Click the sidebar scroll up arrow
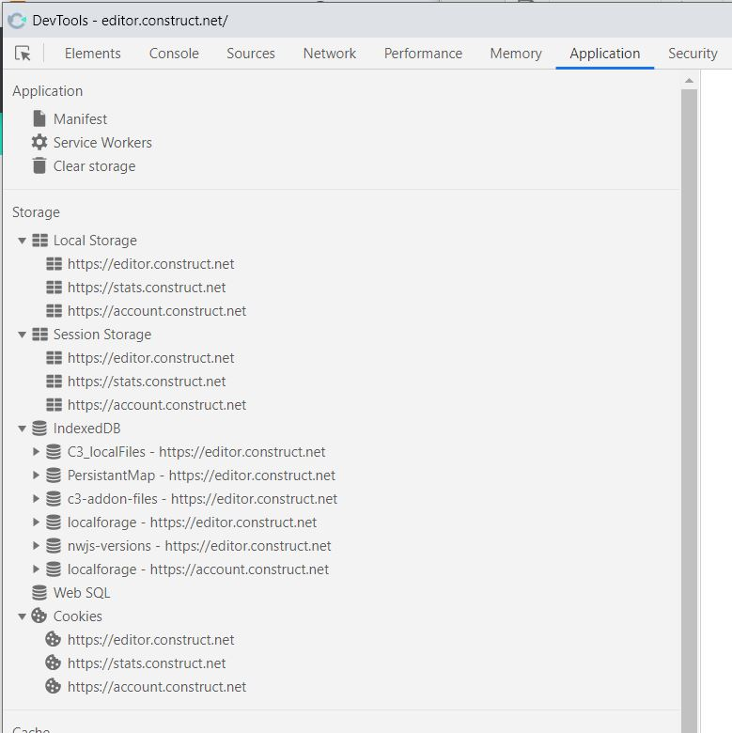The height and width of the screenshot is (733, 732). tap(689, 81)
